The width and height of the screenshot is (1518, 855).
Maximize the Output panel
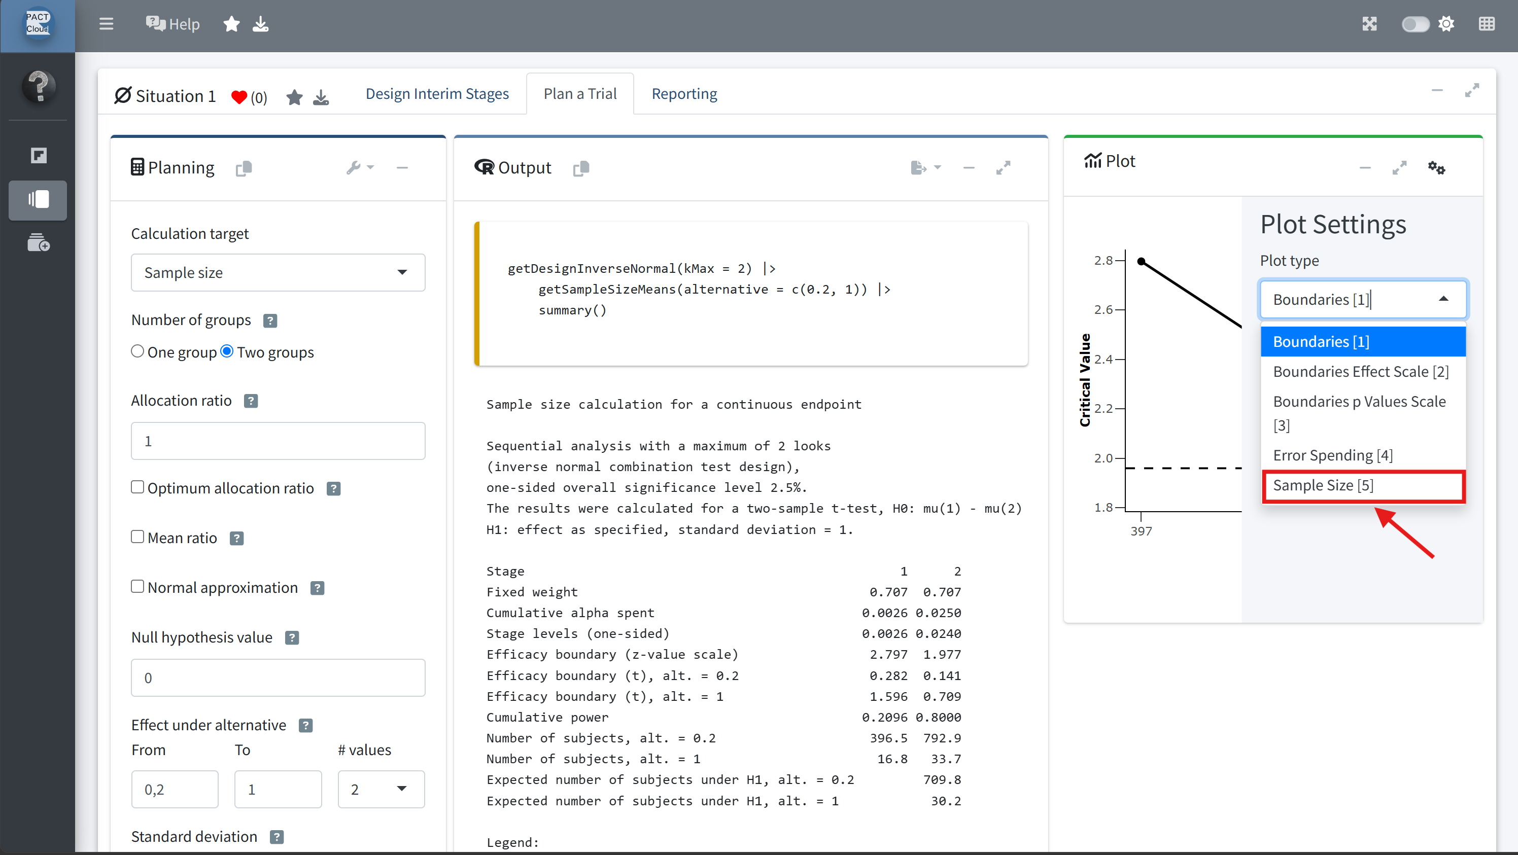pyautogui.click(x=1003, y=168)
